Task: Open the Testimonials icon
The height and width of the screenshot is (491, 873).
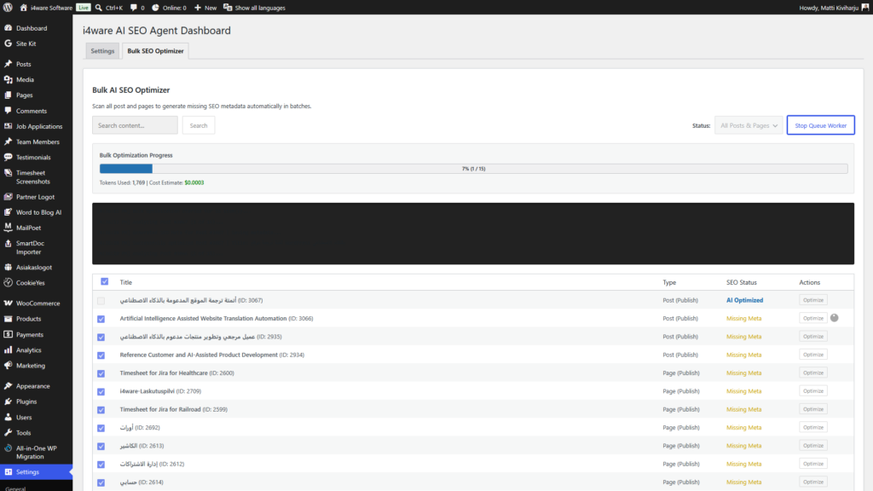Action: click(x=9, y=157)
